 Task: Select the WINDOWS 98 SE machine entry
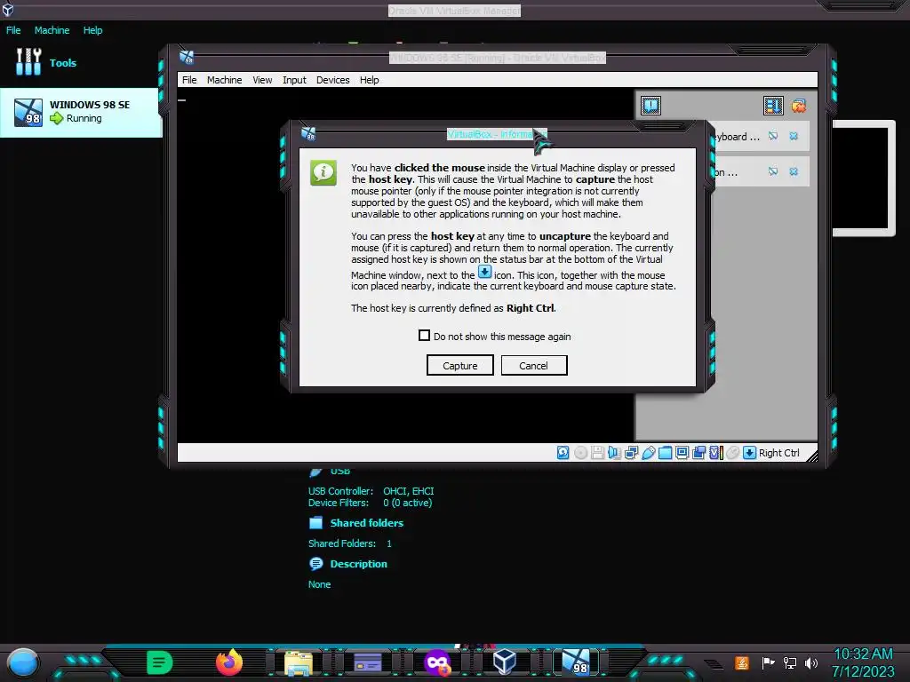coord(81,112)
